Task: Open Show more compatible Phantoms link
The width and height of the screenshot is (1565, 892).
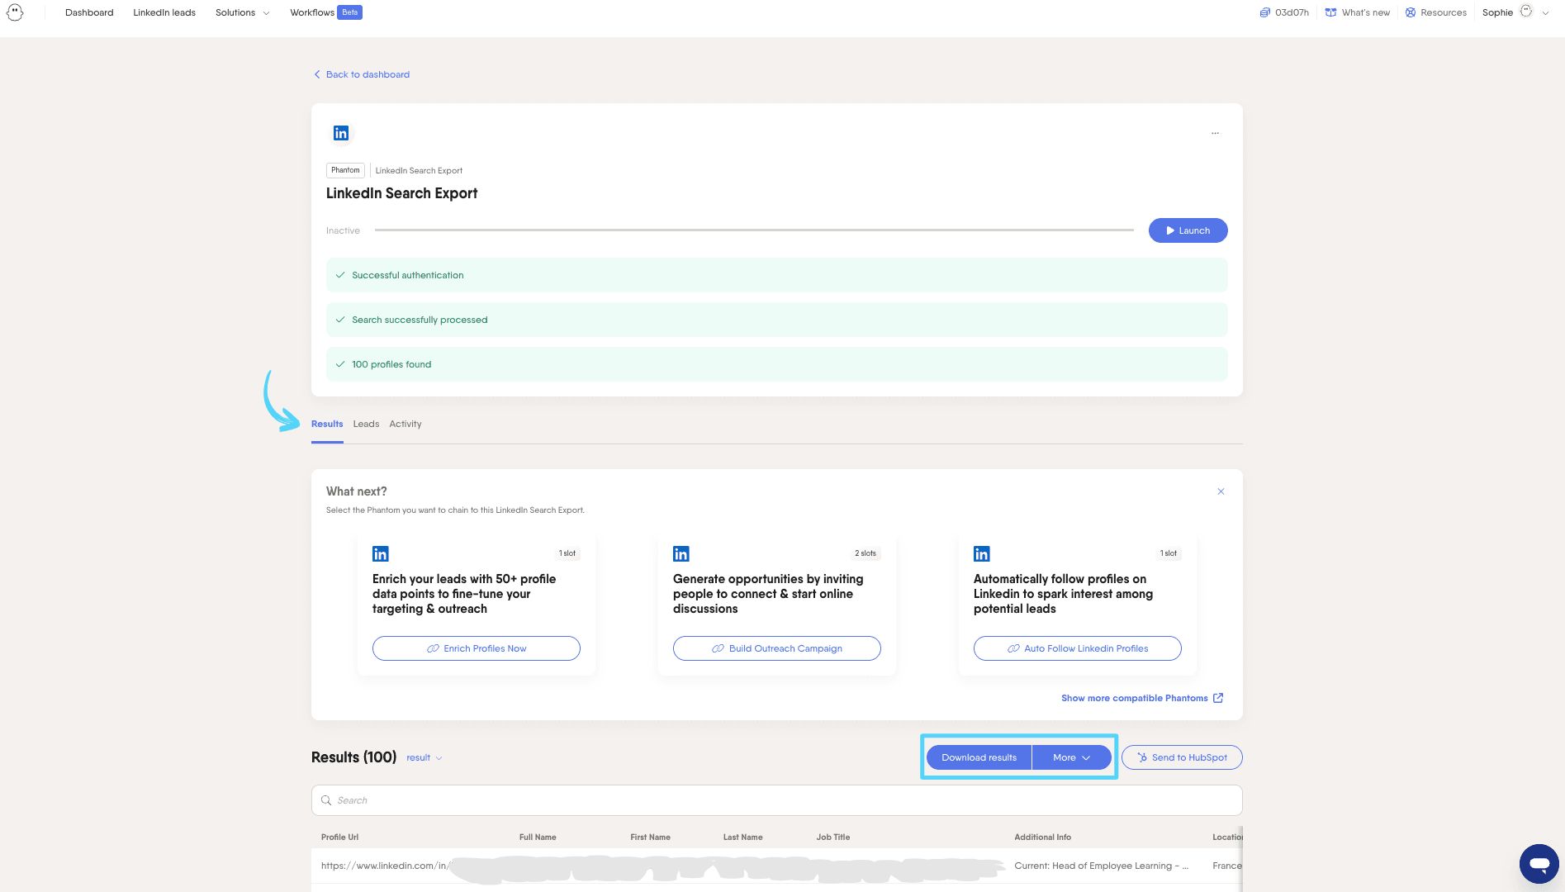Action: [x=1142, y=698]
